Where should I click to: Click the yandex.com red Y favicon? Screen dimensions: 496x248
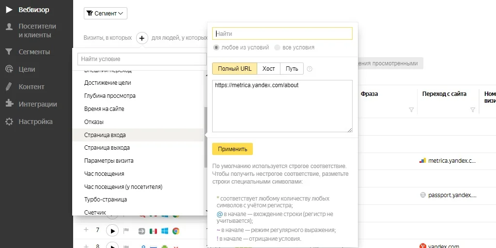(x=422, y=247)
